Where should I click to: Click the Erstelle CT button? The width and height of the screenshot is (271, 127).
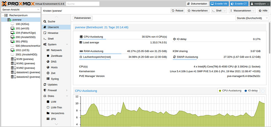pos(239,4)
